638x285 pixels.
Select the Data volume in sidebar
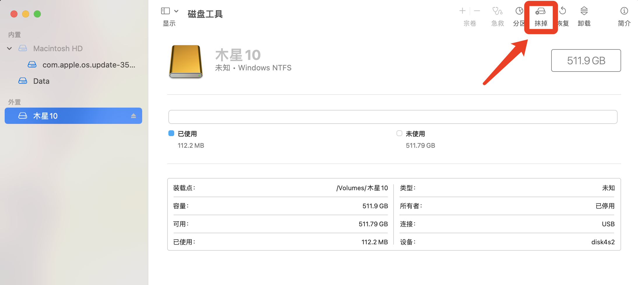(x=41, y=81)
